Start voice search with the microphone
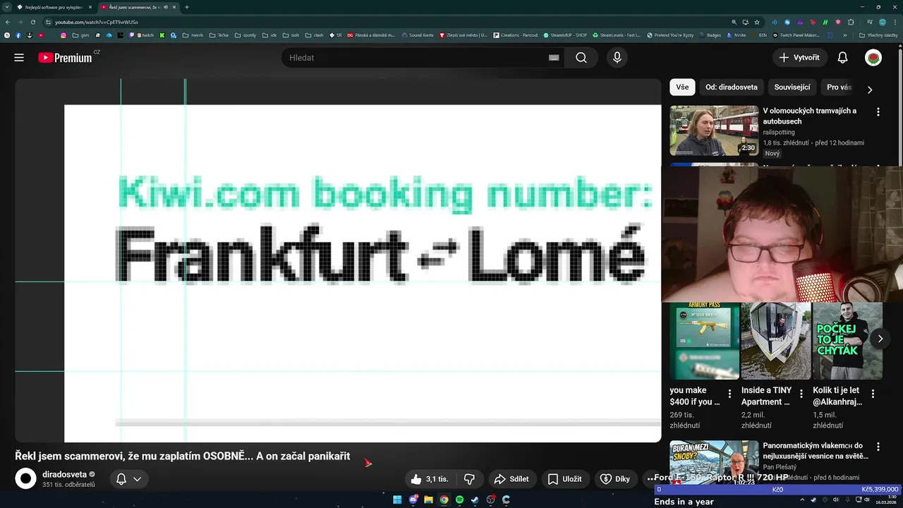 pos(617,58)
